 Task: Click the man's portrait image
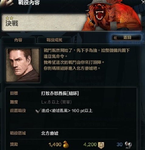click(x=23, y=65)
